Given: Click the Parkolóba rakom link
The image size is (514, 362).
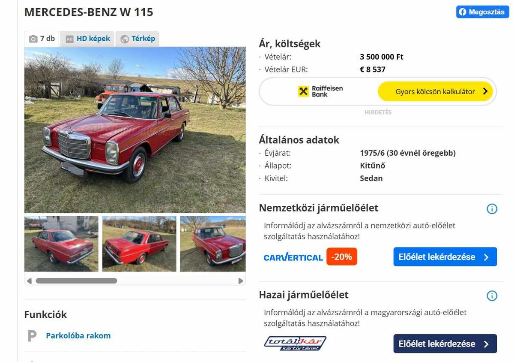Looking at the screenshot, I should point(78,335).
